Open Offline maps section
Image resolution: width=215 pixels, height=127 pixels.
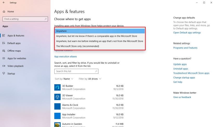click(14, 51)
